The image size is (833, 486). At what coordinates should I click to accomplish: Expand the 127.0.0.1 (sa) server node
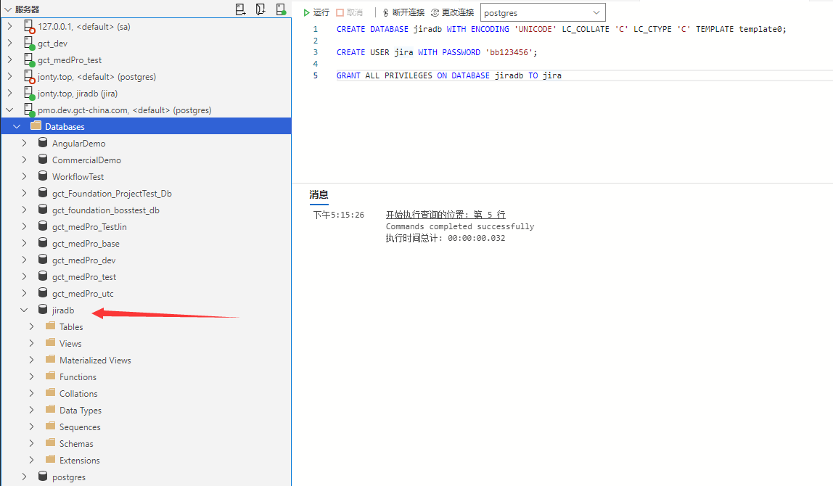pos(9,26)
